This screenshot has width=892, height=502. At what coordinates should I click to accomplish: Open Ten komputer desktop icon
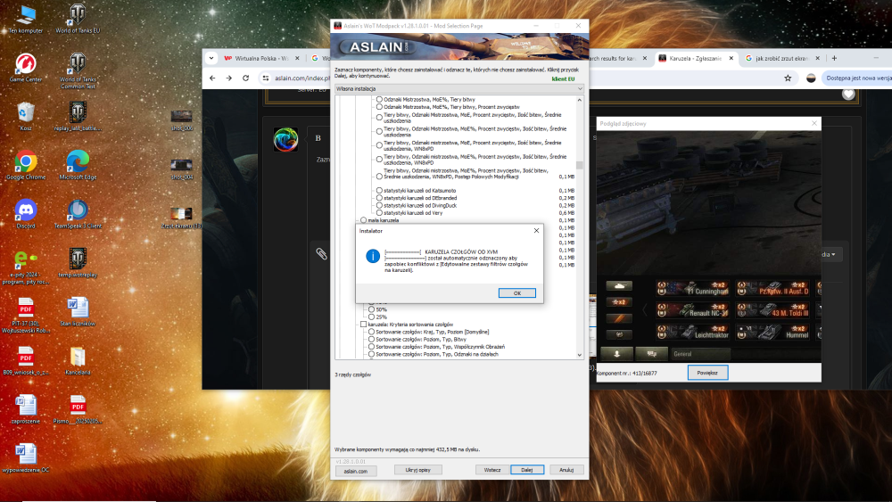point(26,19)
